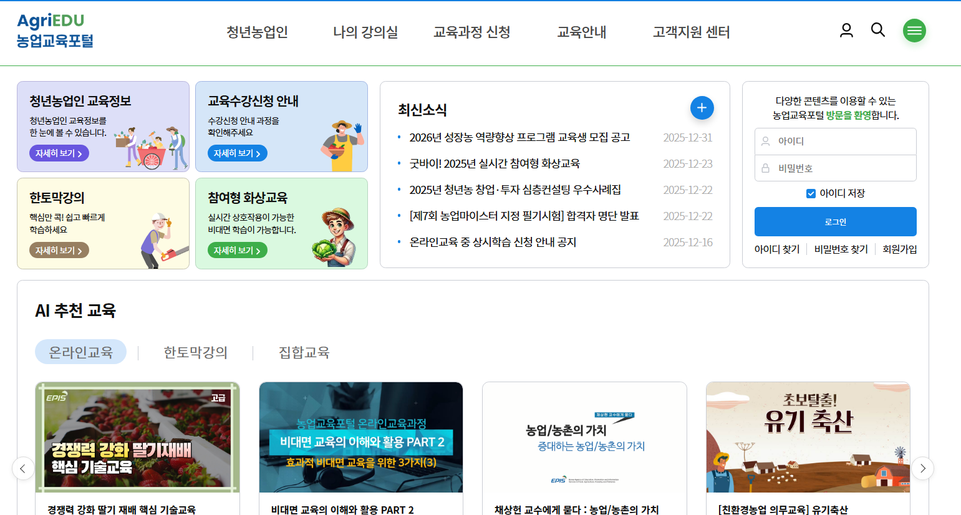The width and height of the screenshot is (961, 515).
Task: Click the AgriEDU 농업교육포털 logo
Action: coord(54,30)
